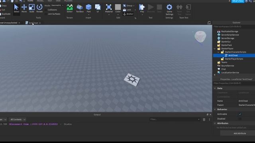Toggle the Collisions checkbox

[x=45, y=10]
